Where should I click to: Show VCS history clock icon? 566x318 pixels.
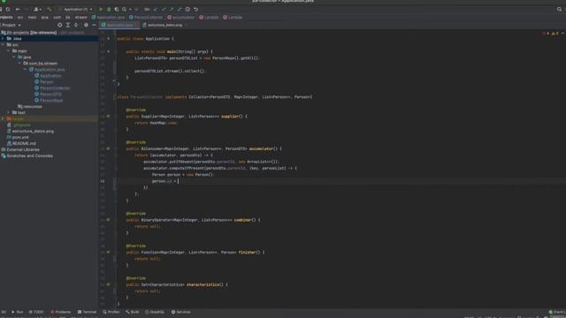[187, 9]
